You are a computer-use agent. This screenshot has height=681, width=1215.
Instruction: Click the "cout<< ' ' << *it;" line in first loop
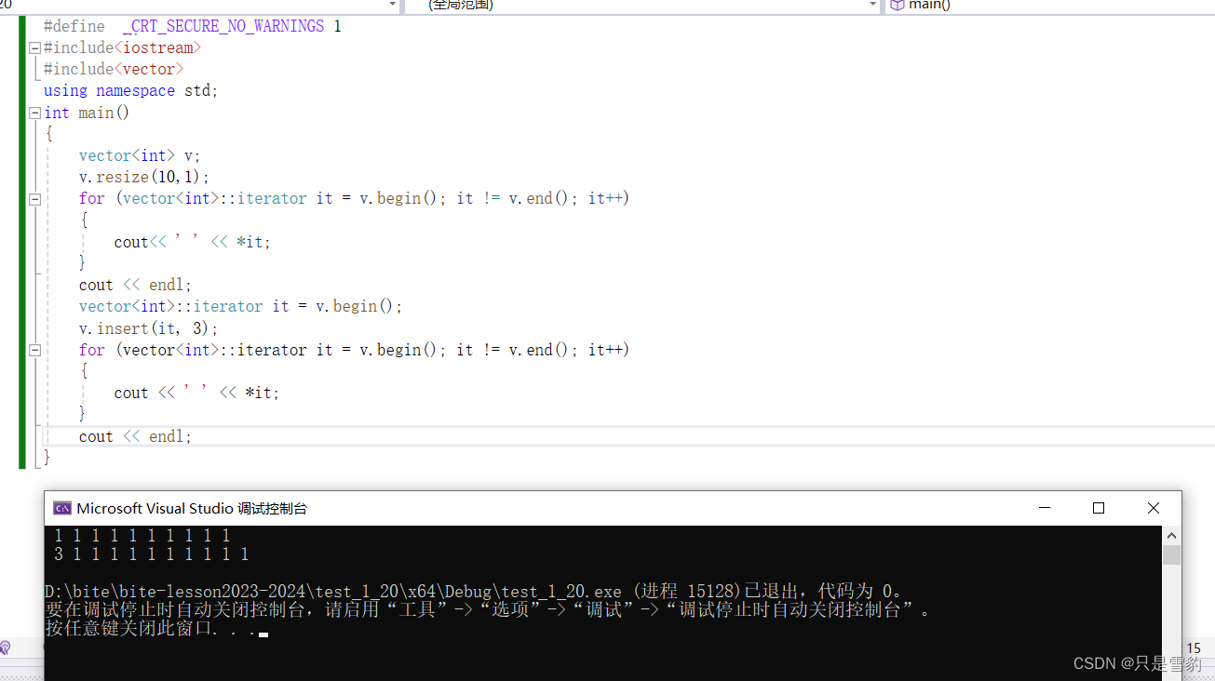click(x=192, y=242)
